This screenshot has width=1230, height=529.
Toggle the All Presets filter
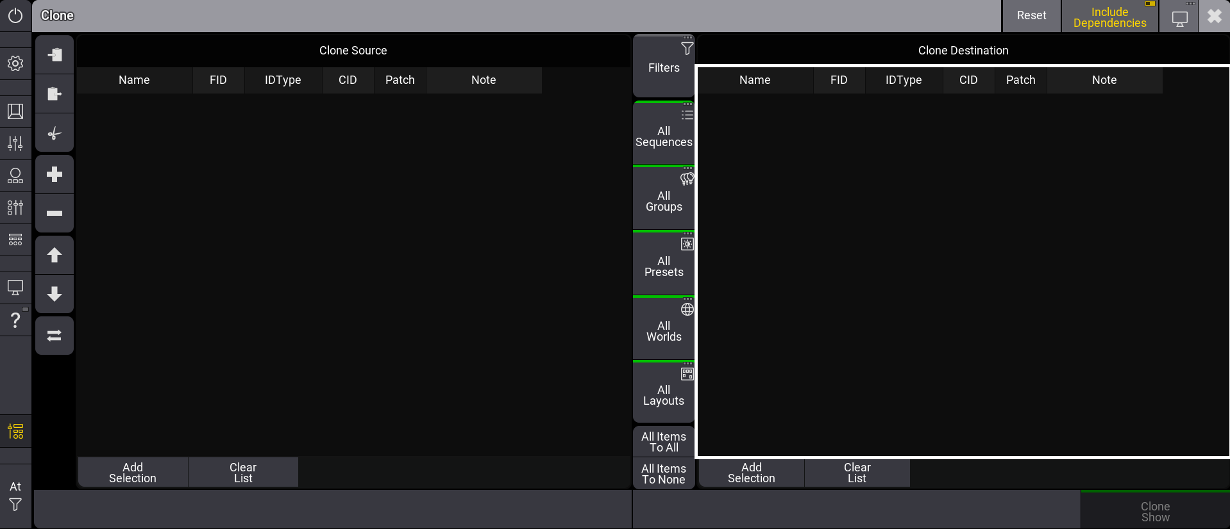tap(664, 263)
